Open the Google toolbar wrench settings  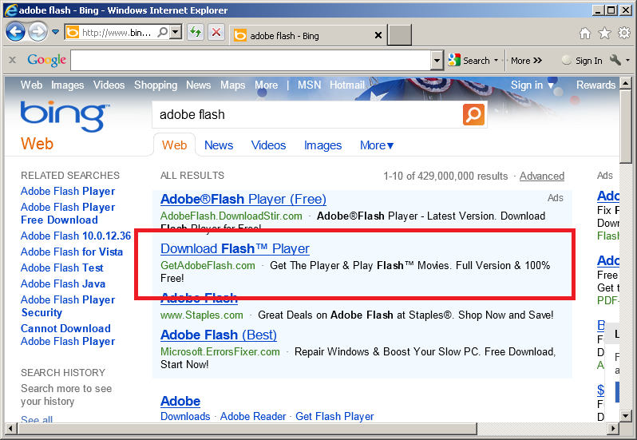615,61
